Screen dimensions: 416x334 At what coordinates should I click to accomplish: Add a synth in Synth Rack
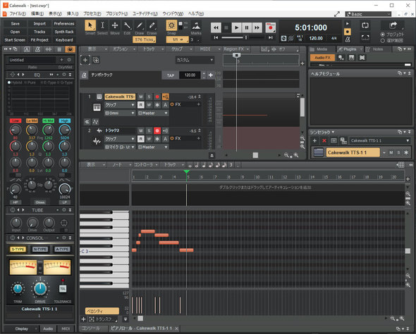click(314, 141)
